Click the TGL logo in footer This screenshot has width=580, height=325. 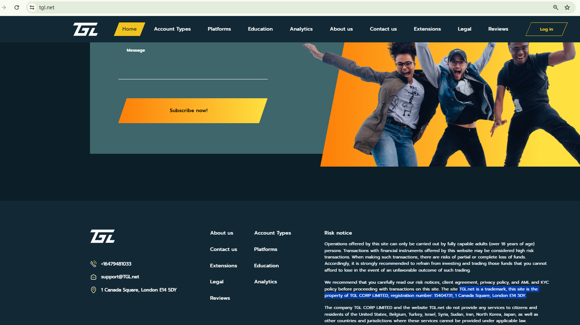(x=102, y=236)
